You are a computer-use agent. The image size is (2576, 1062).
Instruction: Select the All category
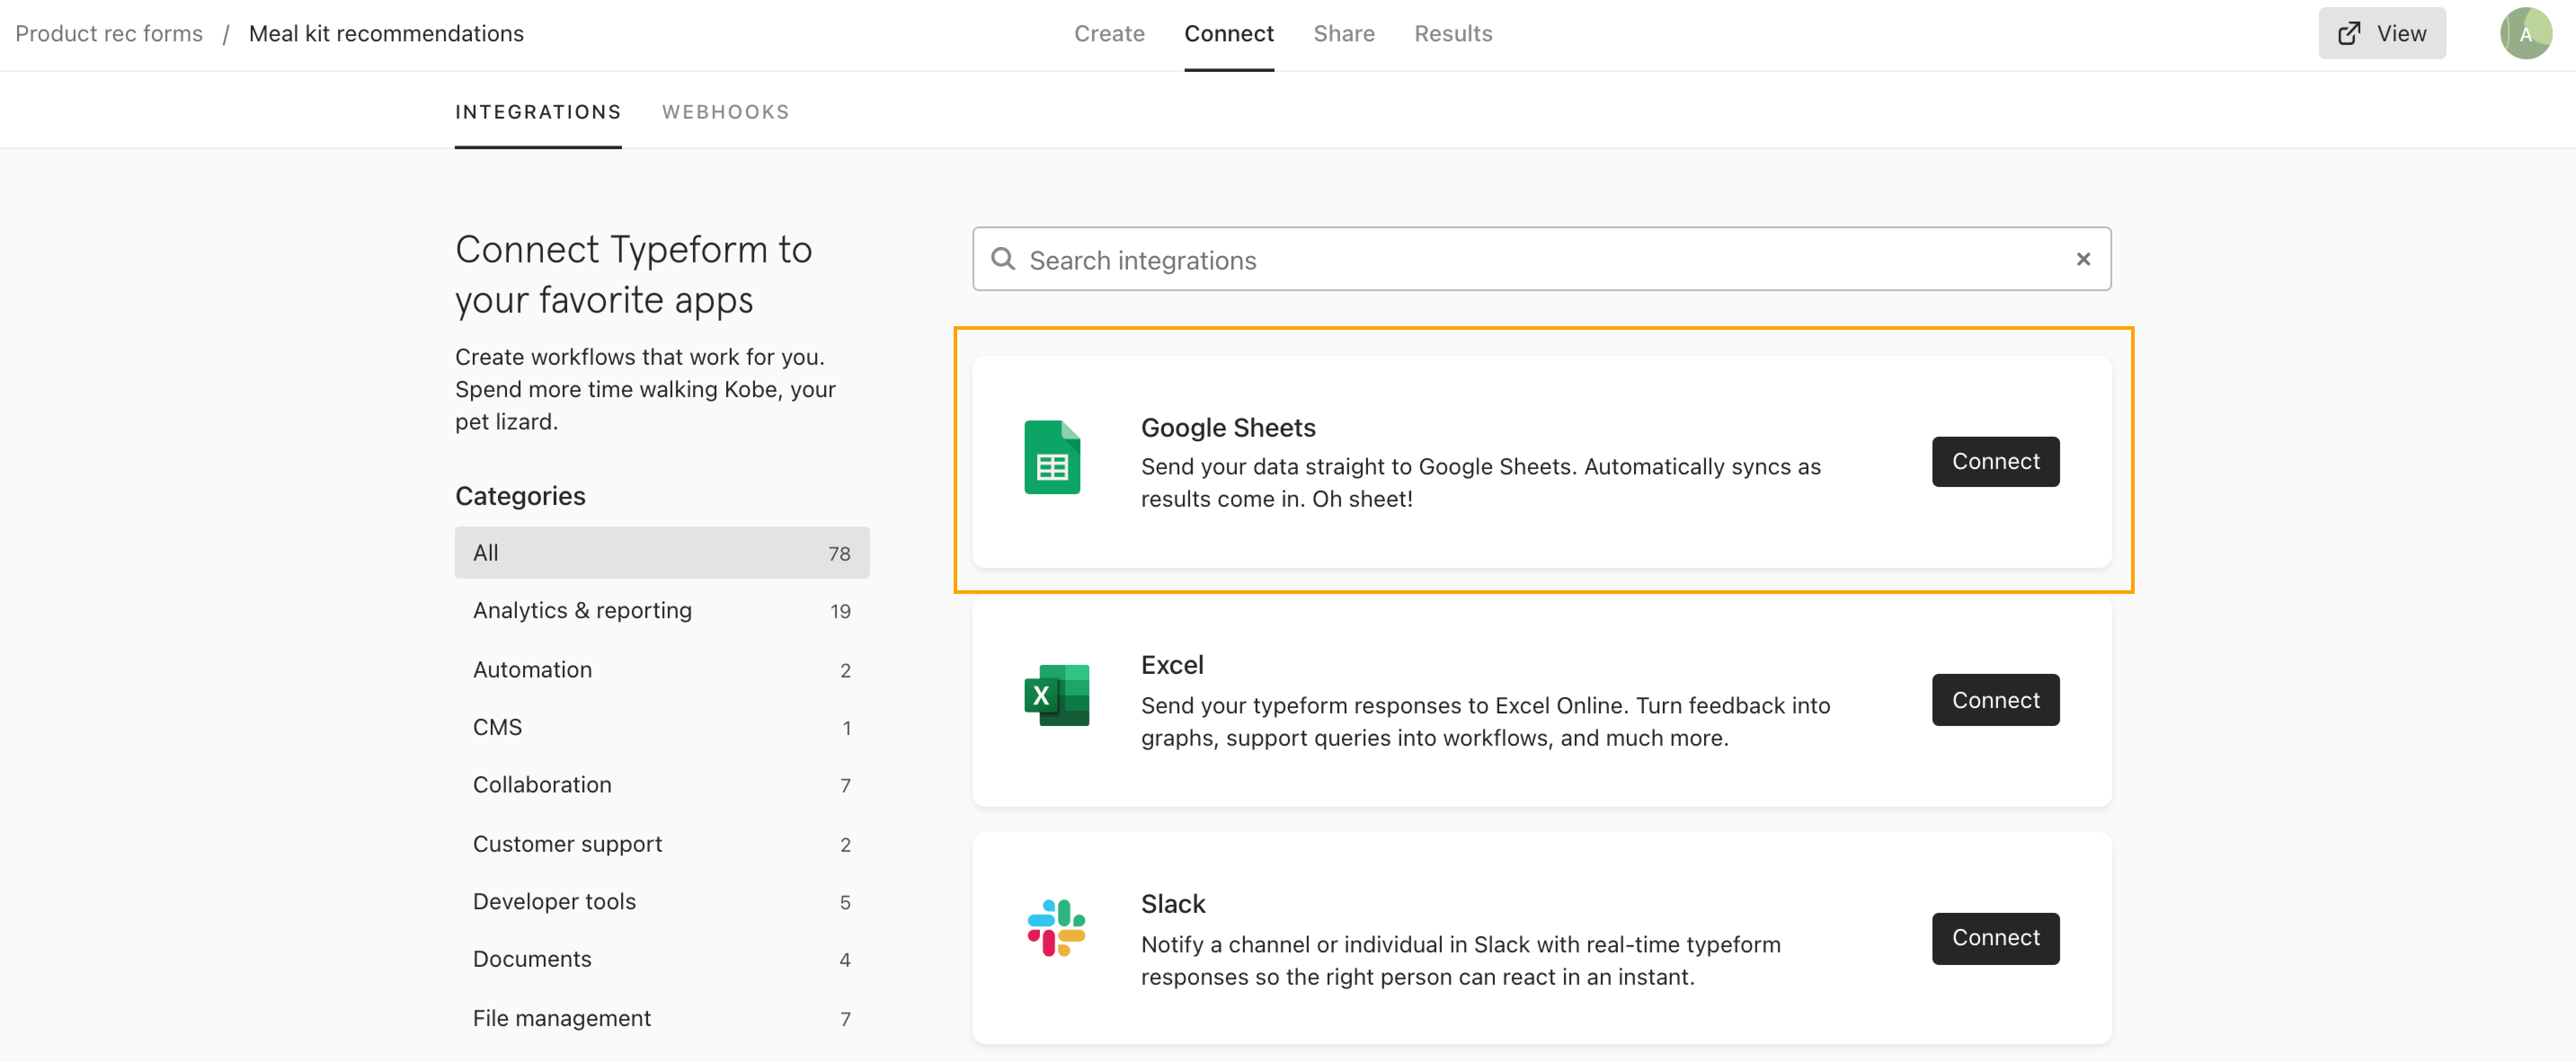(x=662, y=552)
